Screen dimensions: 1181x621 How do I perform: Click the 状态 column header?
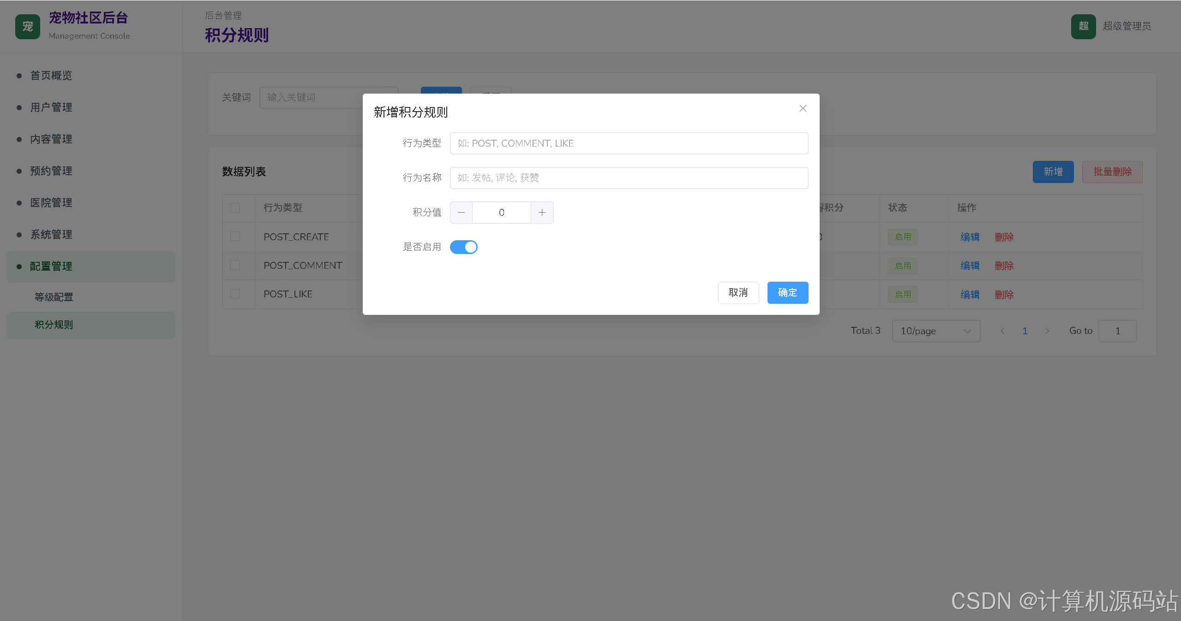(x=898, y=208)
